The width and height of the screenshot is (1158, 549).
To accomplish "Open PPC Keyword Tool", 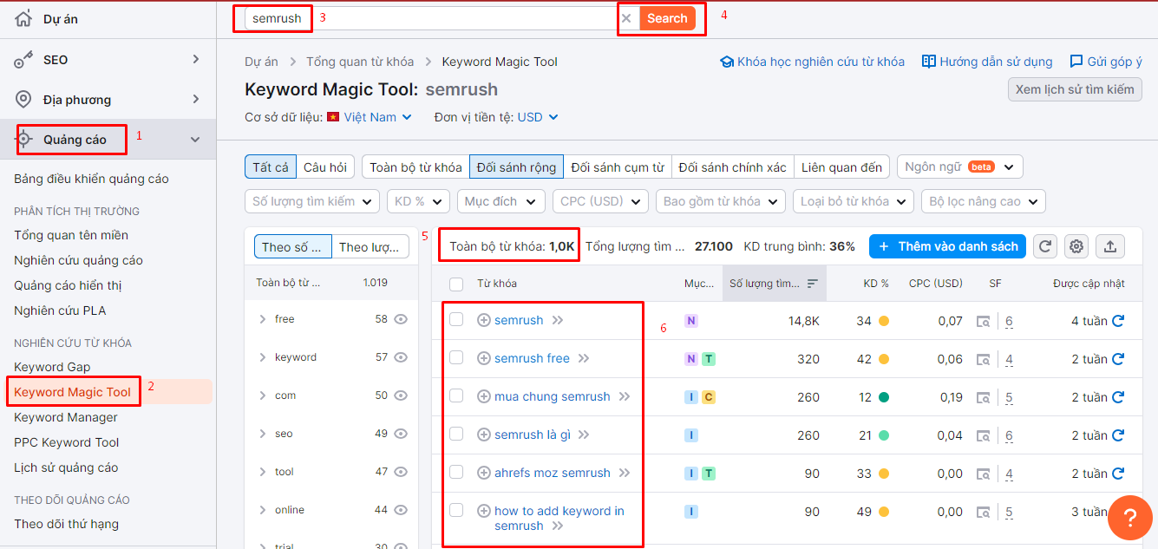I will tap(67, 442).
